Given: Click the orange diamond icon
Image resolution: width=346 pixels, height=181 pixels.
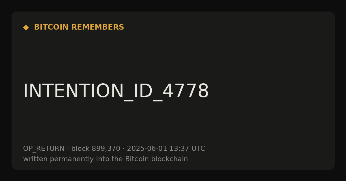Looking at the screenshot, I should click(26, 28).
